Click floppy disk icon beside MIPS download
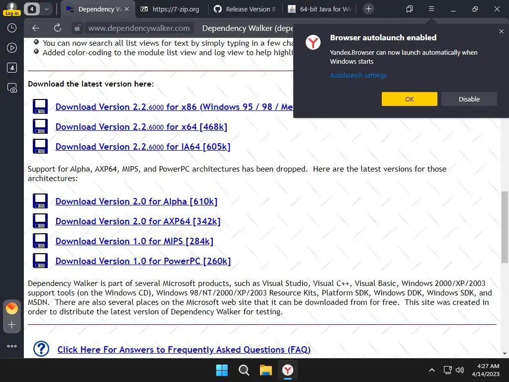 pos(40,241)
